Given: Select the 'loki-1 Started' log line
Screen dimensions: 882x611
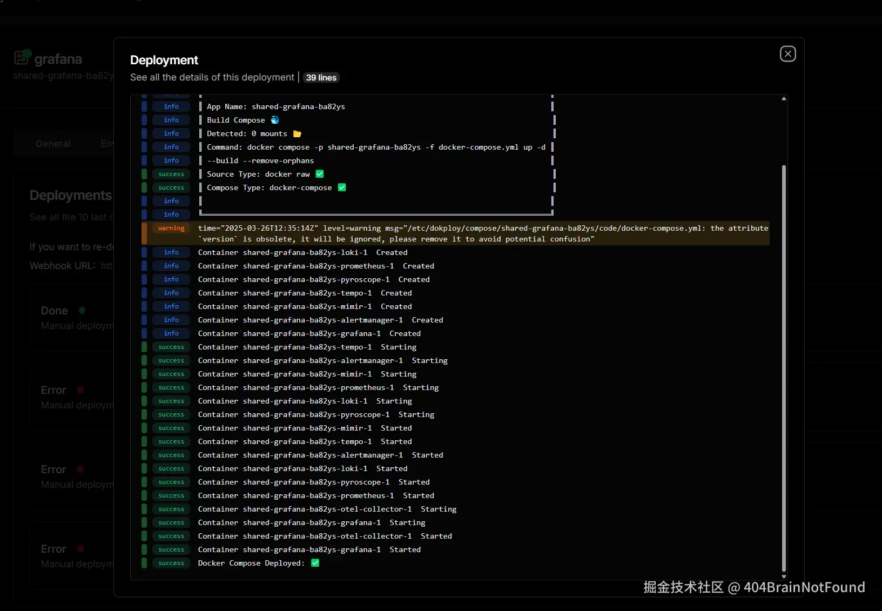Looking at the screenshot, I should 303,468.
